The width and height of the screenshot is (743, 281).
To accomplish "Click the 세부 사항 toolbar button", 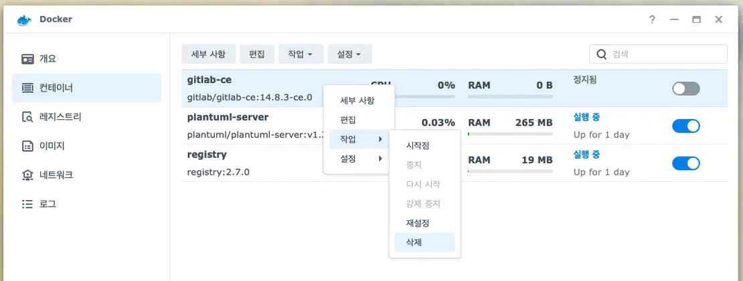I will click(208, 54).
